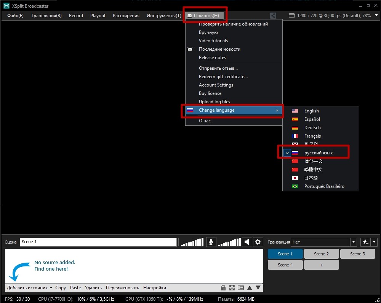Move source down with the down arrow
Screen dimensions: 381x303
tap(258, 288)
